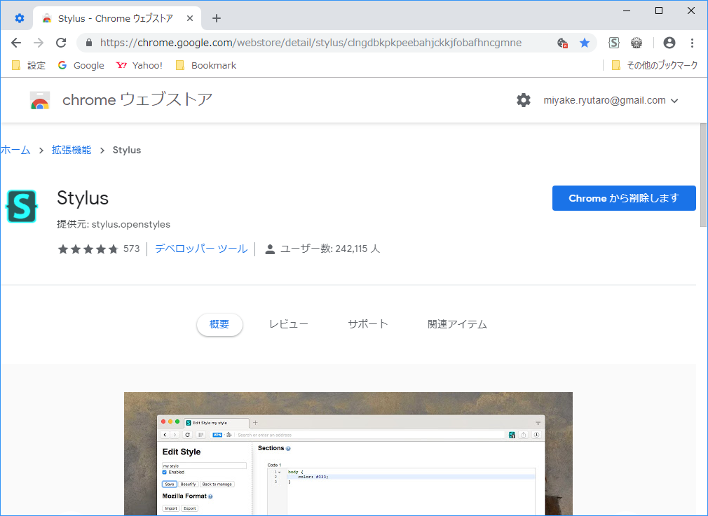Open Web Store settings gear
This screenshot has height=516, width=708.
pos(524,100)
